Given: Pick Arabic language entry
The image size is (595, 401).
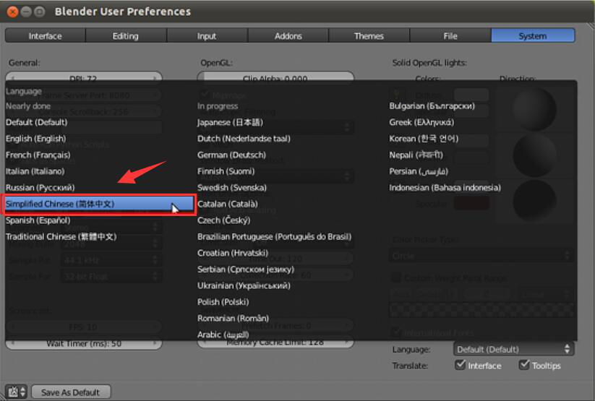Looking at the screenshot, I should pyautogui.click(x=223, y=335).
